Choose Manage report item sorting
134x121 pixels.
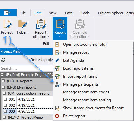pyautogui.click(x=93, y=100)
